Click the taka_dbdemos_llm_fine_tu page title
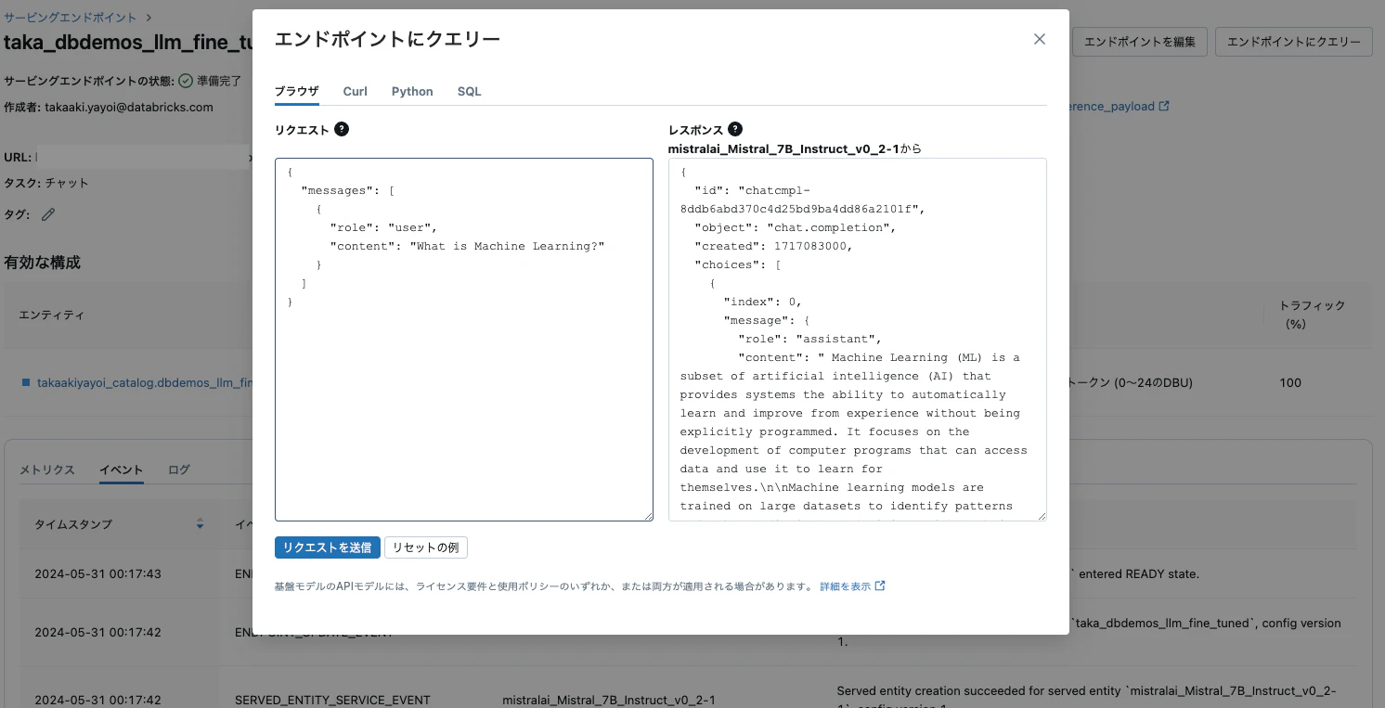This screenshot has height=708, width=1385. click(x=128, y=42)
